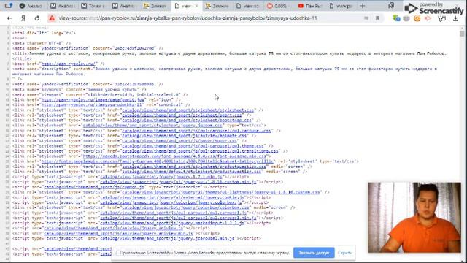This screenshot has height=263, width=467.
Task: Close the active view-source tab
Action: 196,6
